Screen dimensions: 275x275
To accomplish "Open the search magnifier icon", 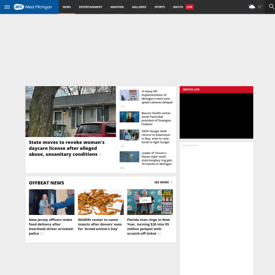I will (x=271, y=7).
